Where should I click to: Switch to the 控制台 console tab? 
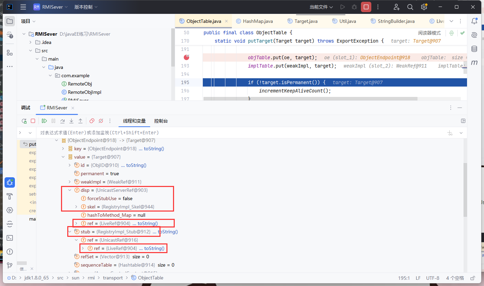tap(161, 121)
